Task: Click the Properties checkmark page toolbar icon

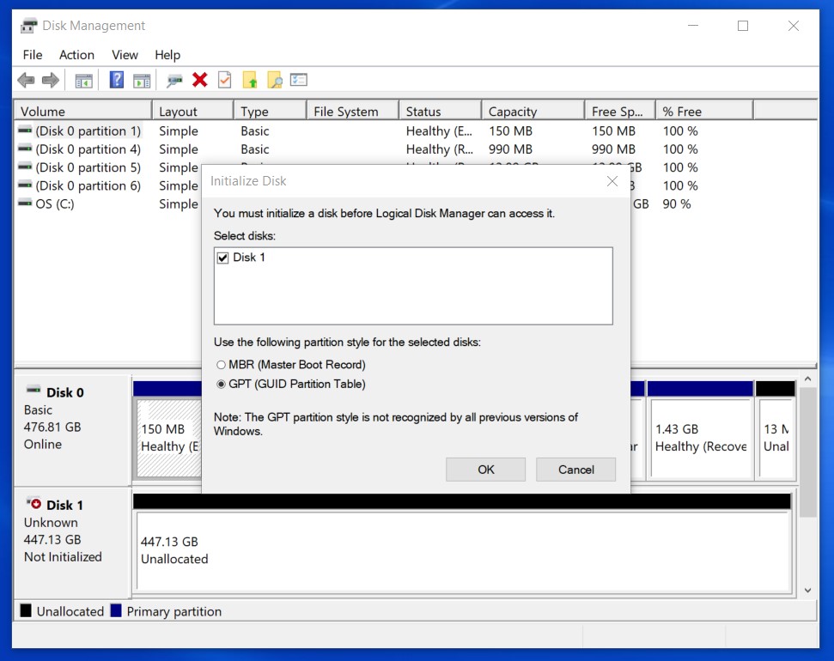Action: pos(225,80)
